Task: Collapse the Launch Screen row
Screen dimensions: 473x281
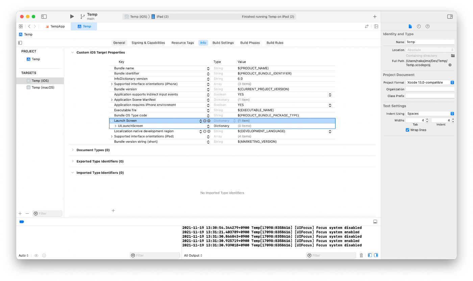Action: [x=111, y=121]
